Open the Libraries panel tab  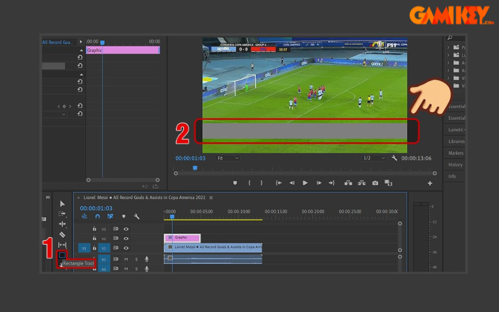pos(456,142)
